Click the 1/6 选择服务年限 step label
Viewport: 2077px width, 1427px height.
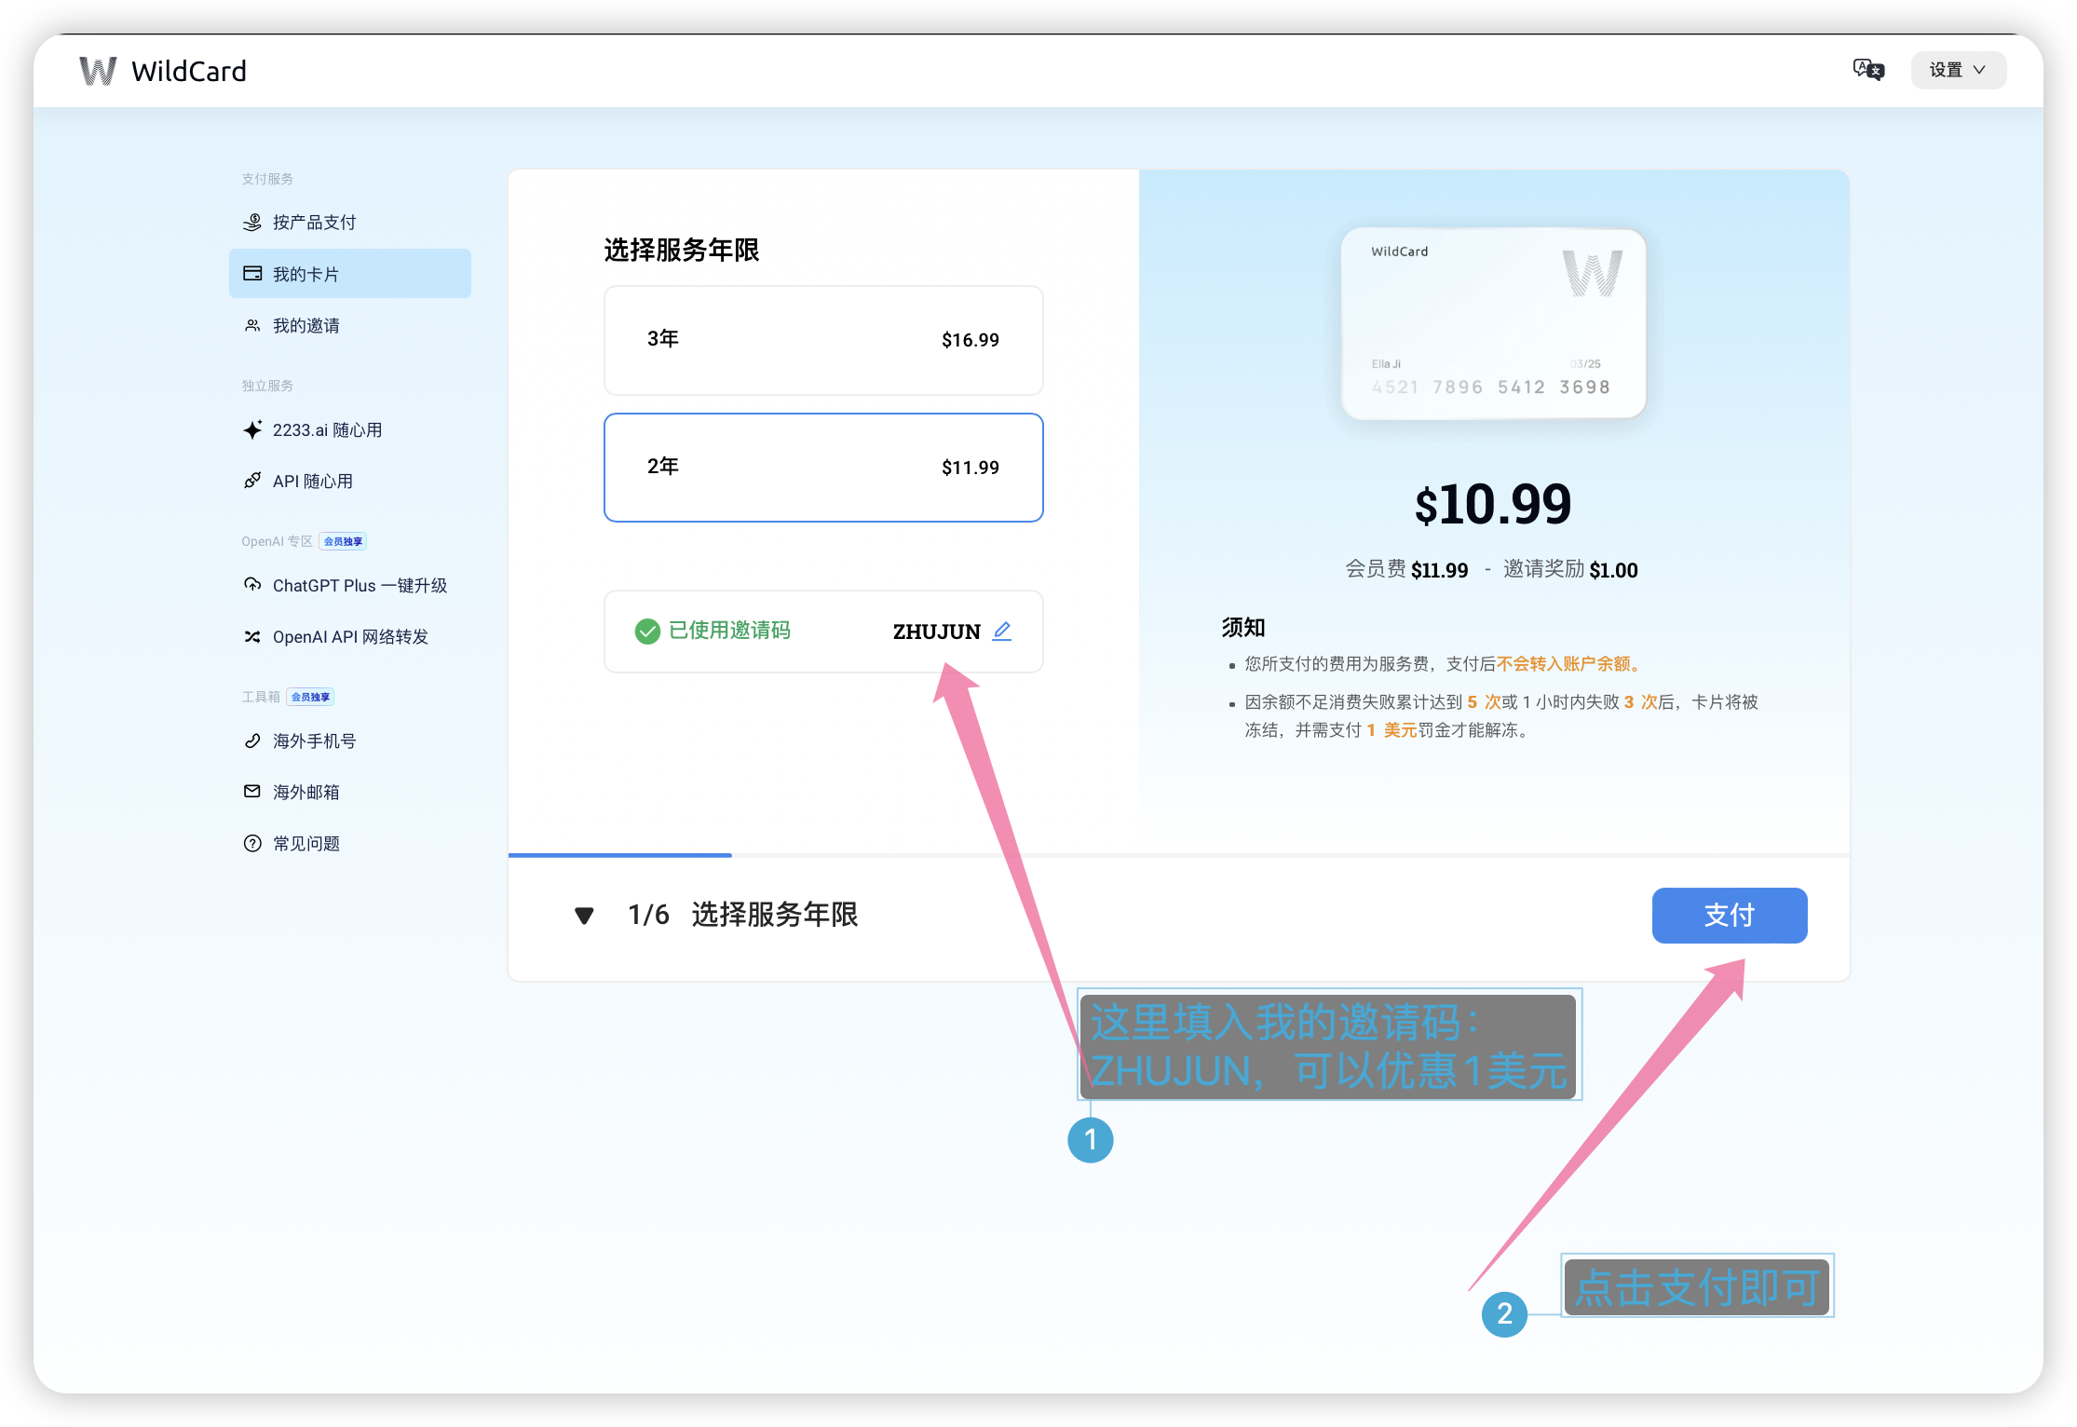742,915
